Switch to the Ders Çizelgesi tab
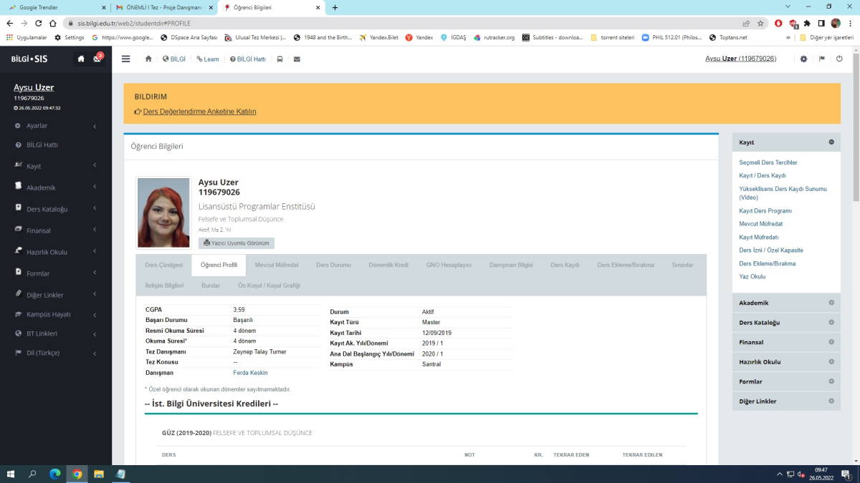The image size is (860, 483). [x=163, y=265]
